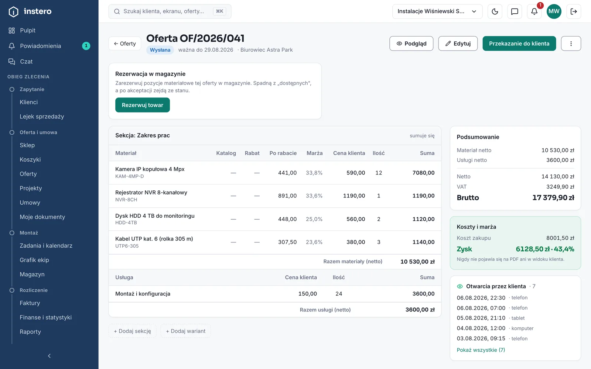Screen dimensions: 591x369
Task: Open Umowy in the sidebar
Action: [x=30, y=203]
